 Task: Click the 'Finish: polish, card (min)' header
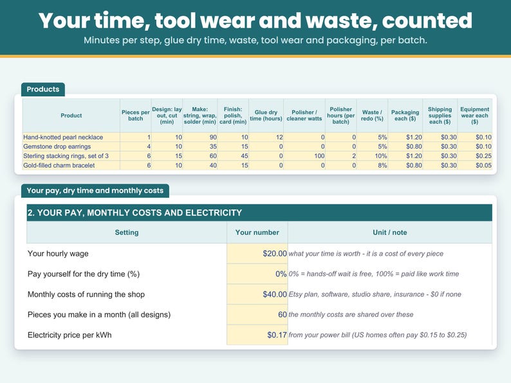click(233, 116)
